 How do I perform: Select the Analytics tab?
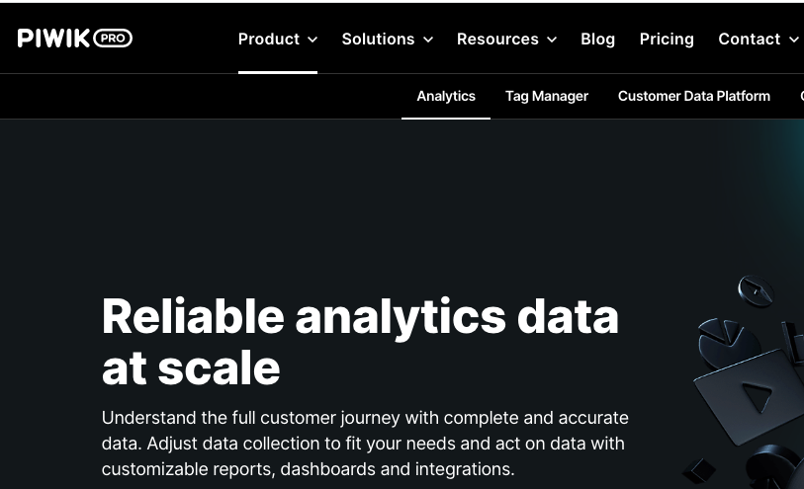446,96
